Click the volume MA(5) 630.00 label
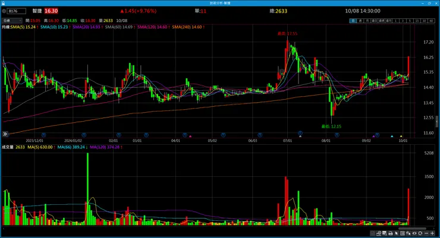Viewport: 440px width, 238px height. [x=40, y=147]
